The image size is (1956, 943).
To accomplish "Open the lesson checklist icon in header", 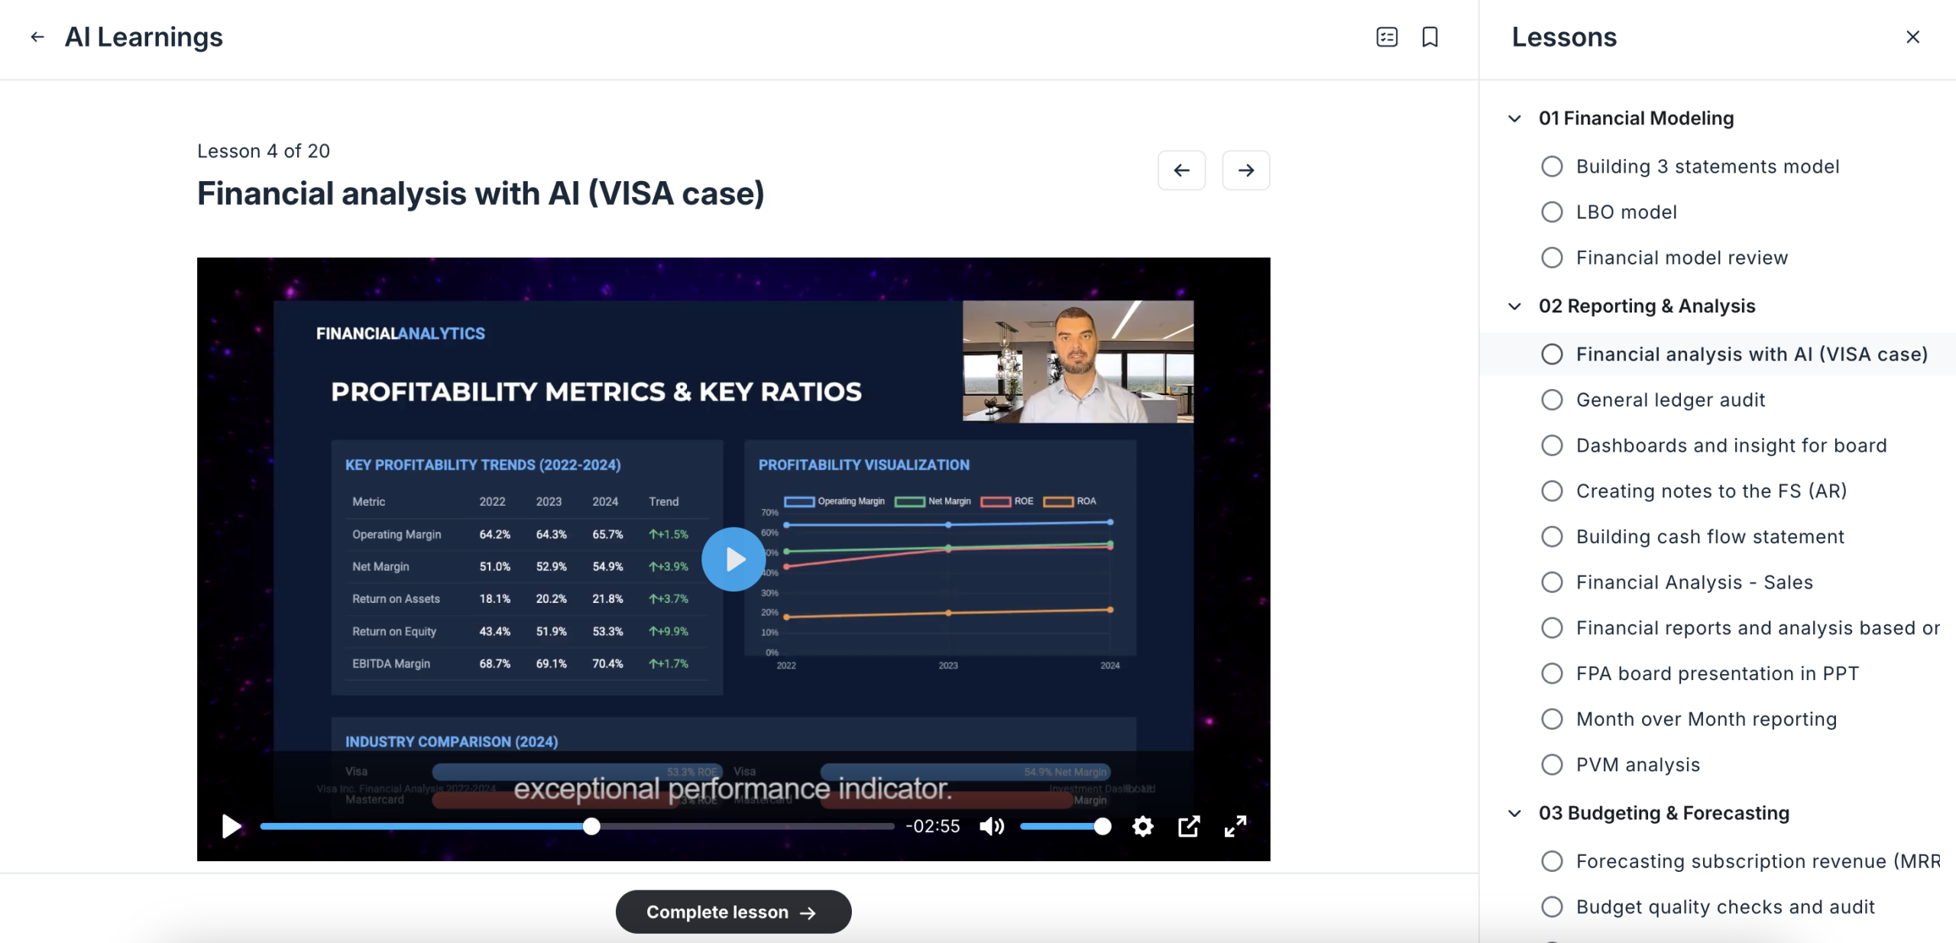I will 1387,37.
